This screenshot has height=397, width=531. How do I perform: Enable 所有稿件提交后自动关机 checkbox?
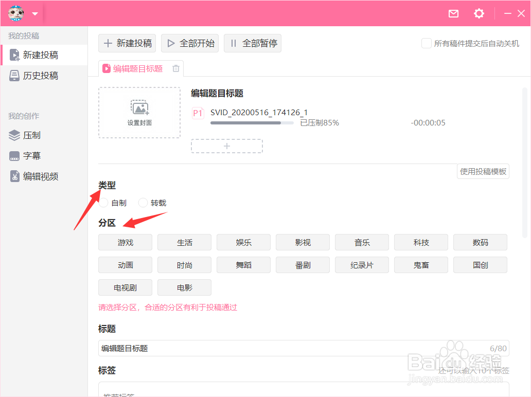point(426,43)
